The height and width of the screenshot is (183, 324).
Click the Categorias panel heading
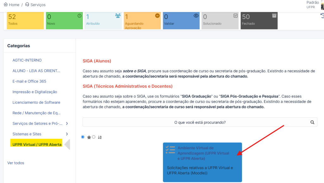[x=19, y=46]
